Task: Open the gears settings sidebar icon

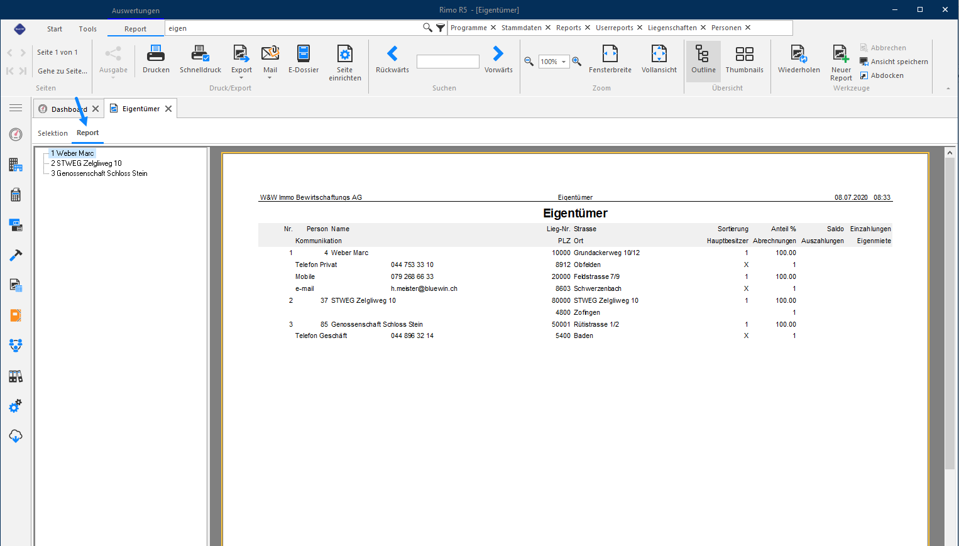Action: [16, 406]
